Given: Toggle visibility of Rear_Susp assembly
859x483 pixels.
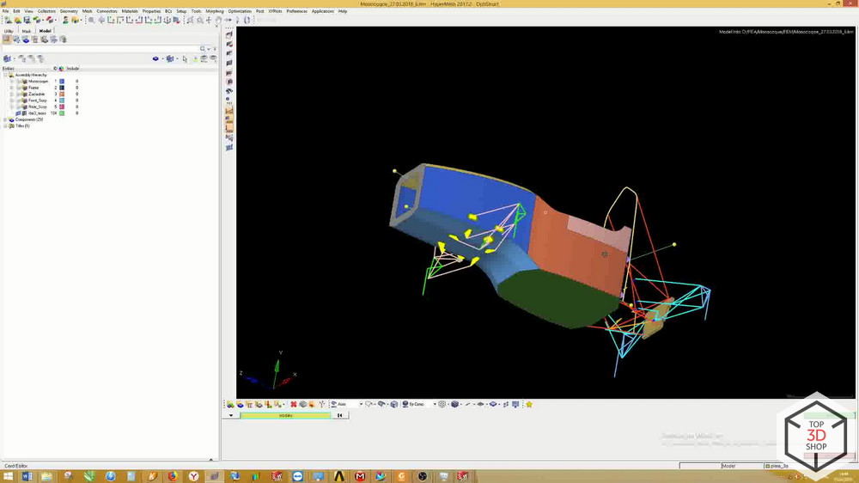Looking at the screenshot, I should (x=25, y=107).
